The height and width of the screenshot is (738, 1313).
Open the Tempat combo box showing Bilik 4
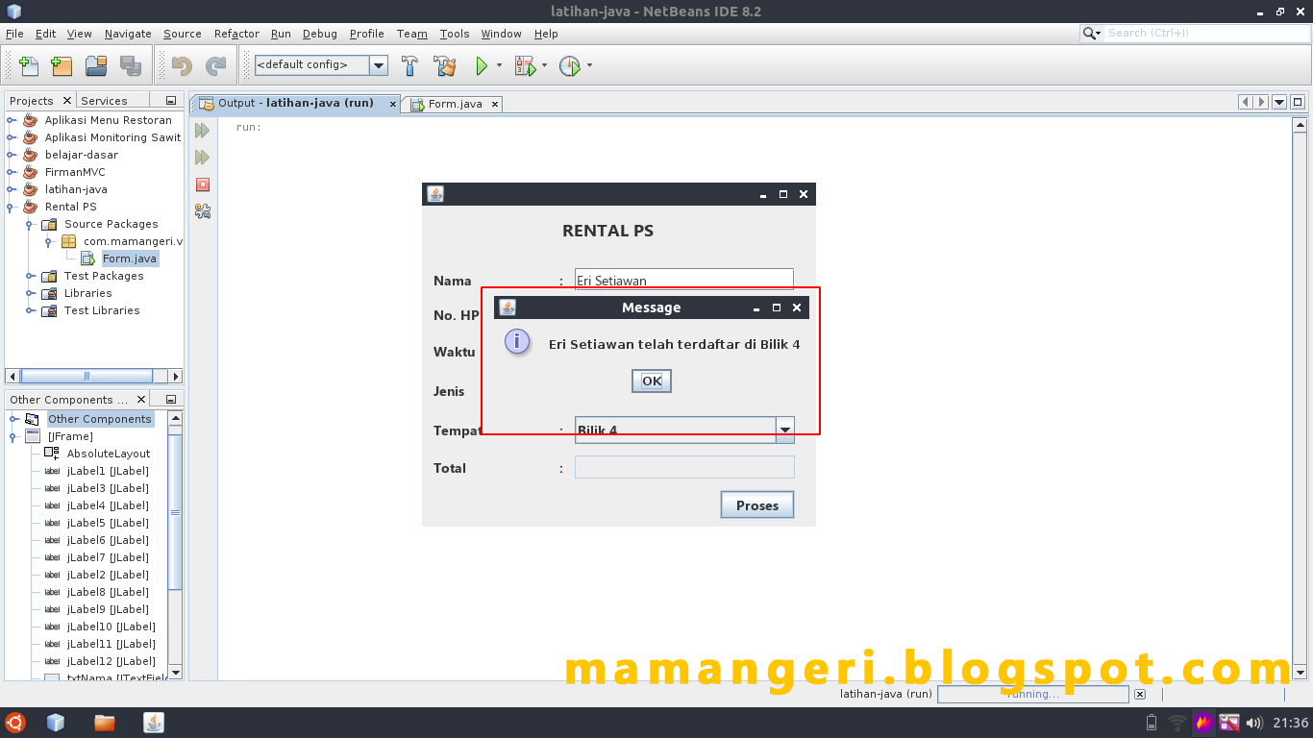783,430
